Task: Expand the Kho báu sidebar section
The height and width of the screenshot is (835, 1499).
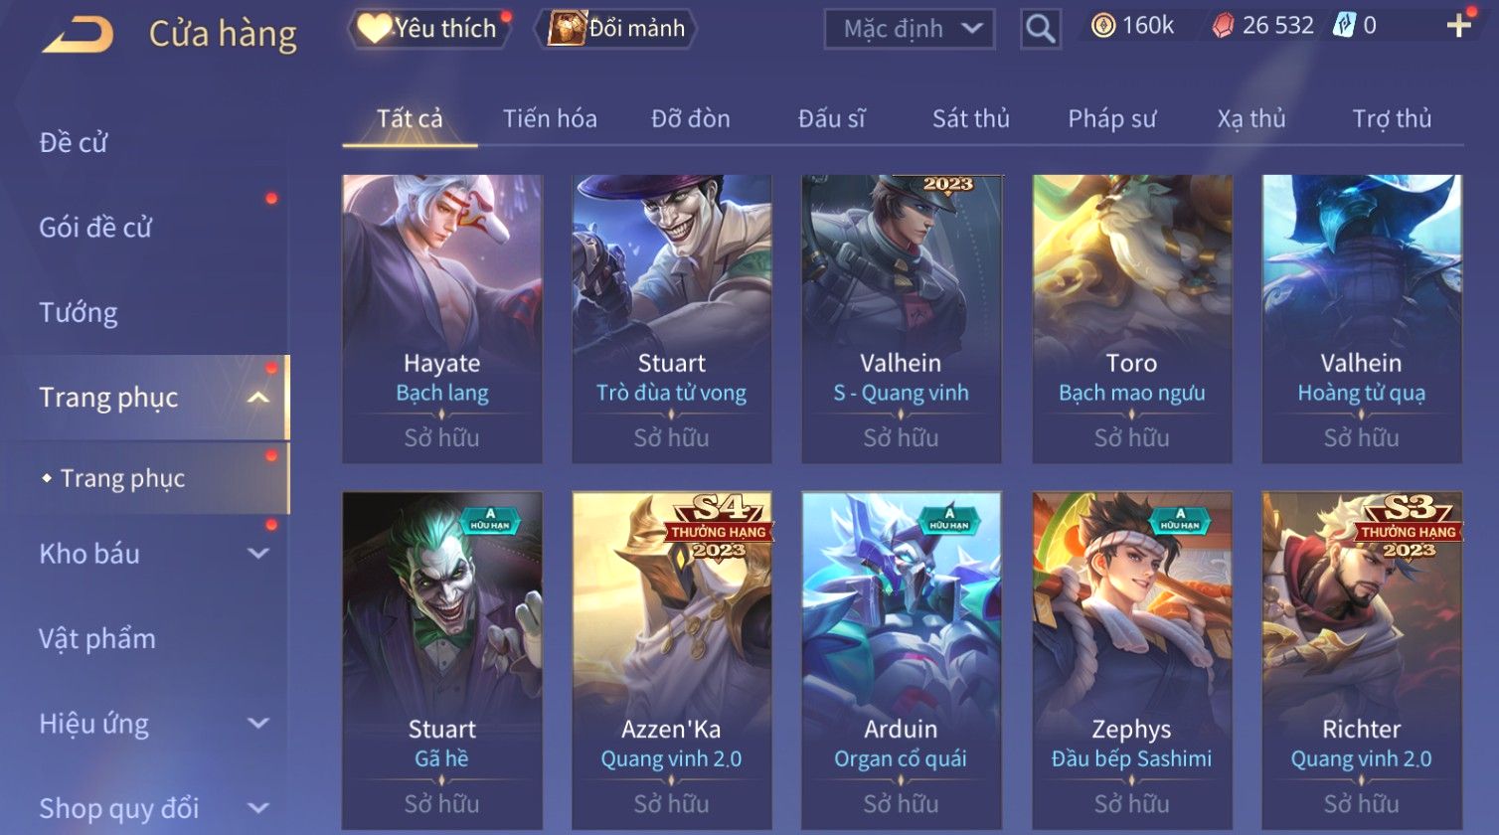Action: (258, 554)
